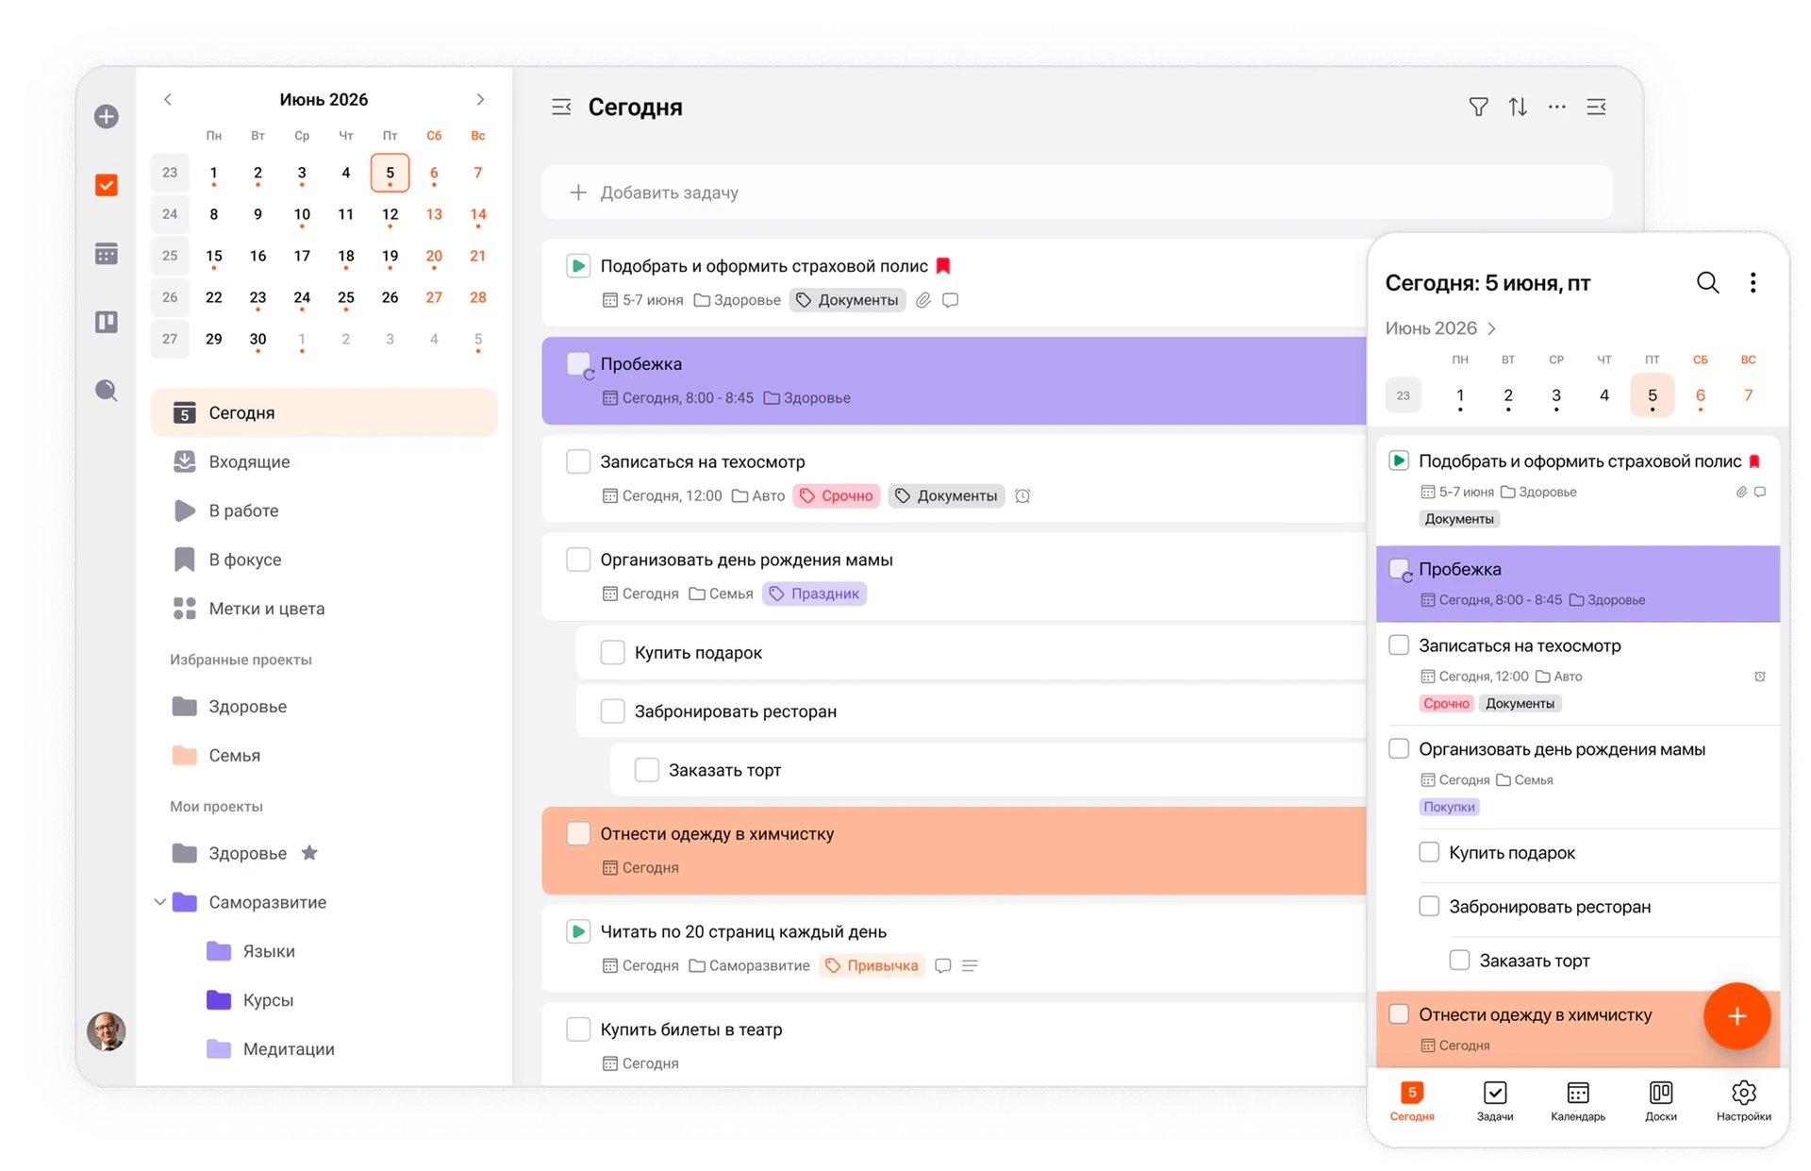Screen dimensions: 1811x1171
Task: Open mobile app vertical three-dots menu
Action: pos(1753,282)
